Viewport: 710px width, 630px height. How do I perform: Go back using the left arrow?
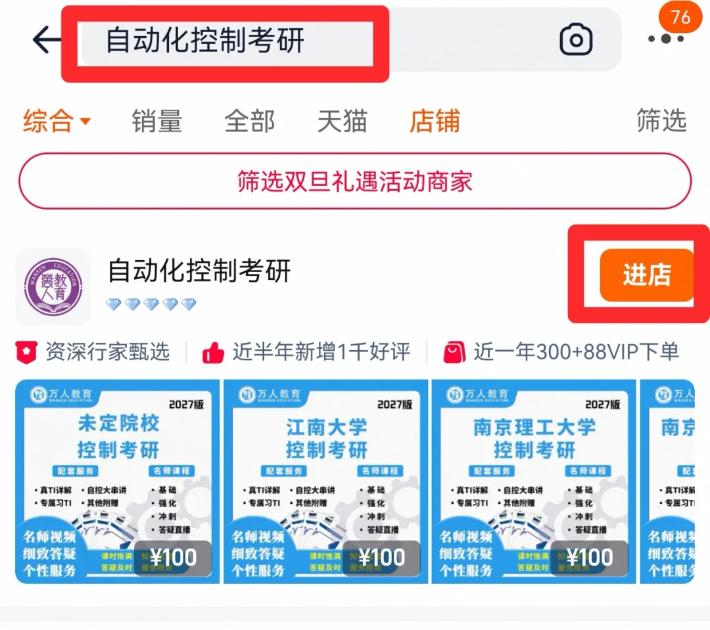click(46, 40)
